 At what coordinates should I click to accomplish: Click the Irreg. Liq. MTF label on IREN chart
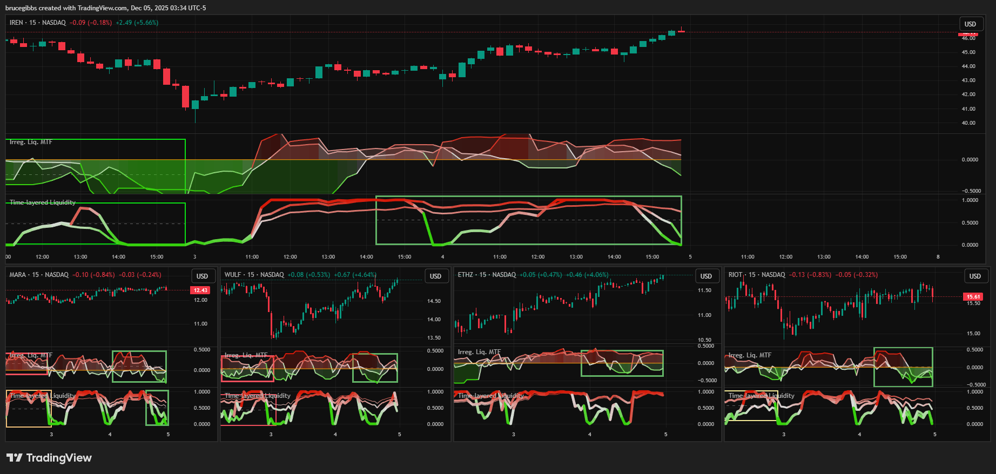coord(31,142)
